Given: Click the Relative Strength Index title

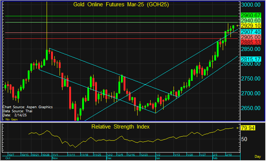Looking at the screenshot, I should click(x=120, y=126).
